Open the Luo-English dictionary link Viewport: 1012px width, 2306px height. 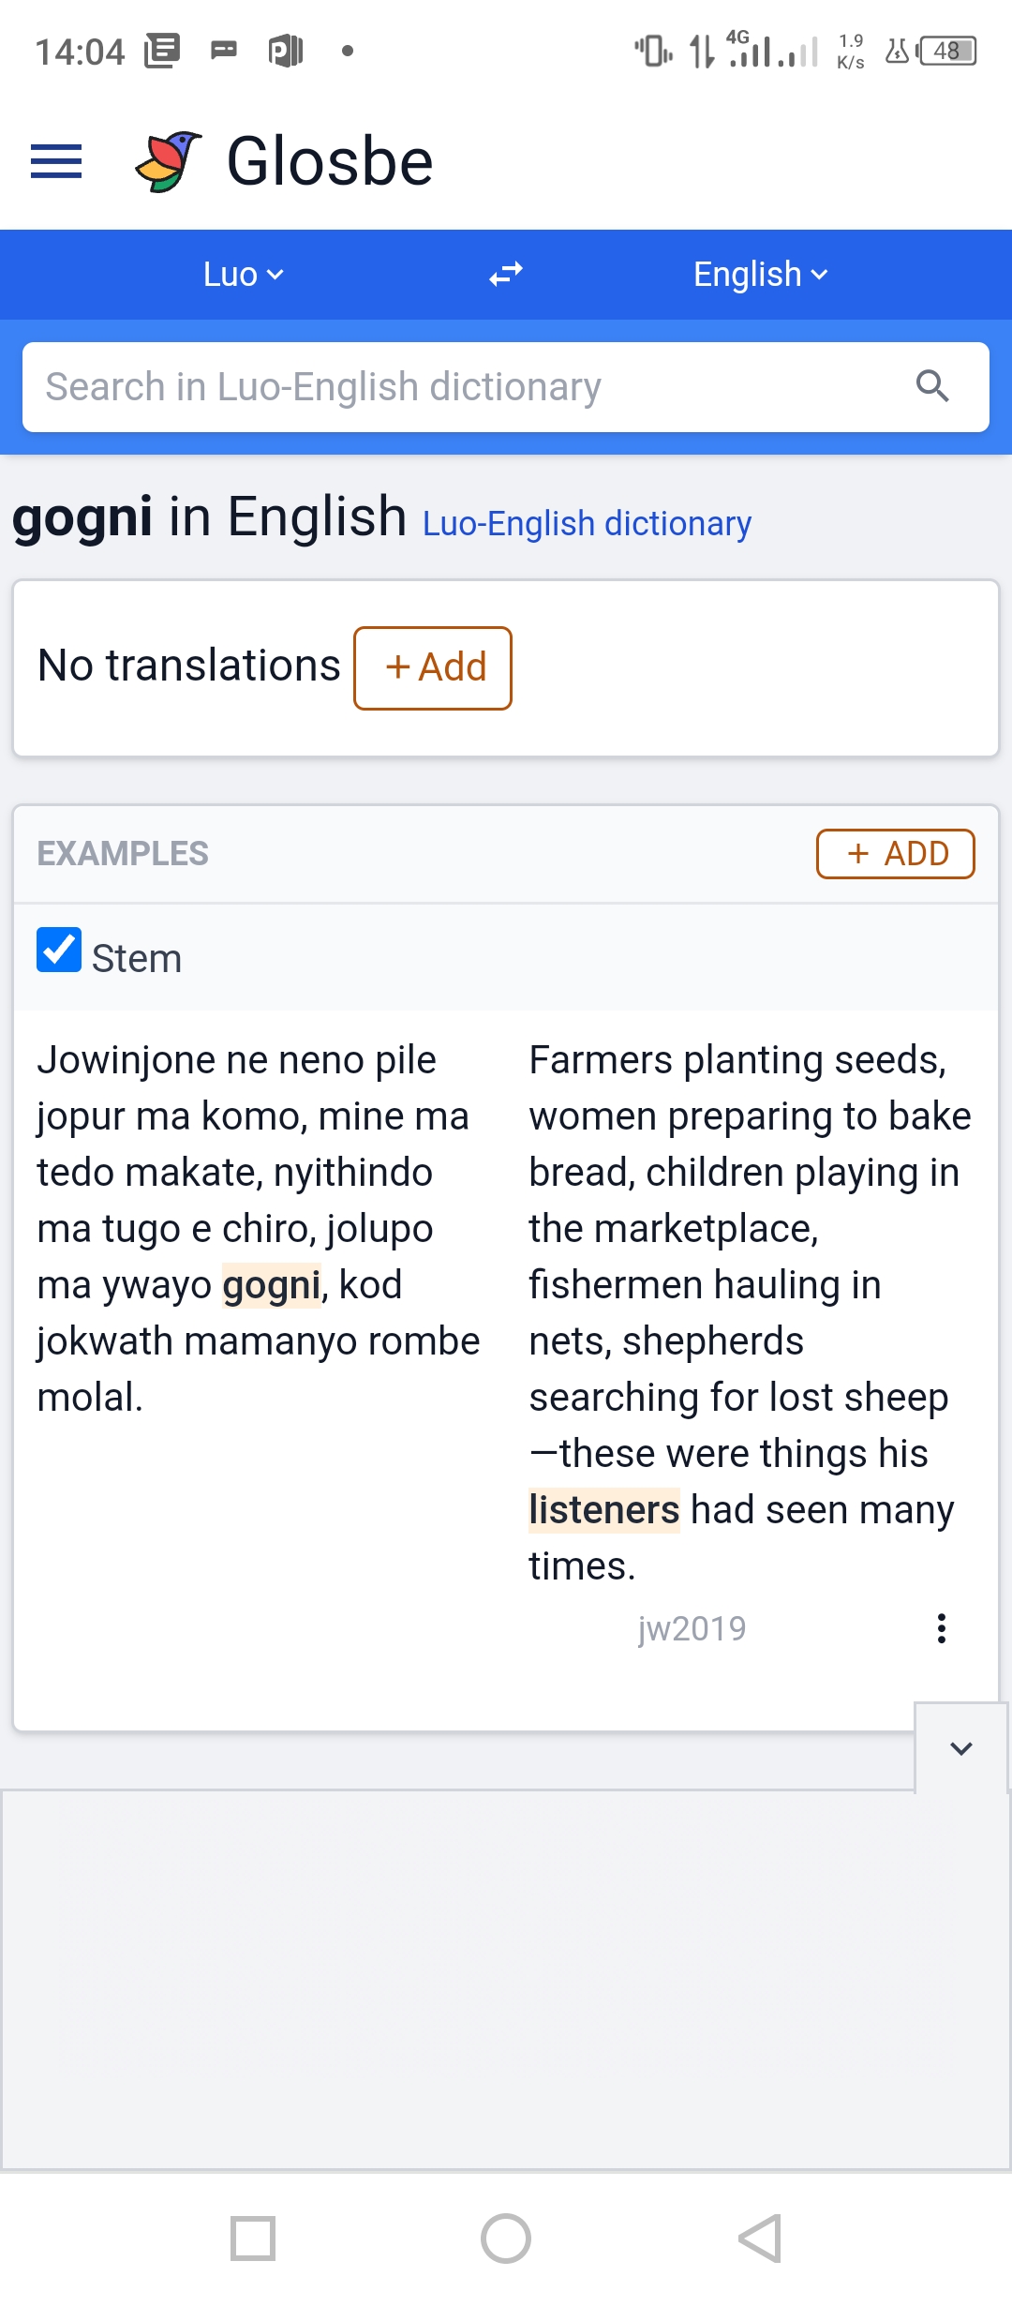[587, 524]
